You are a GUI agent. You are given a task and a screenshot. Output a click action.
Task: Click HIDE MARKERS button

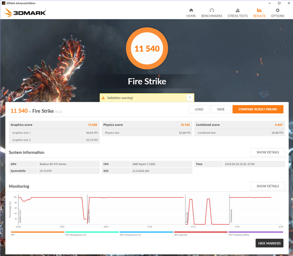click(x=270, y=243)
